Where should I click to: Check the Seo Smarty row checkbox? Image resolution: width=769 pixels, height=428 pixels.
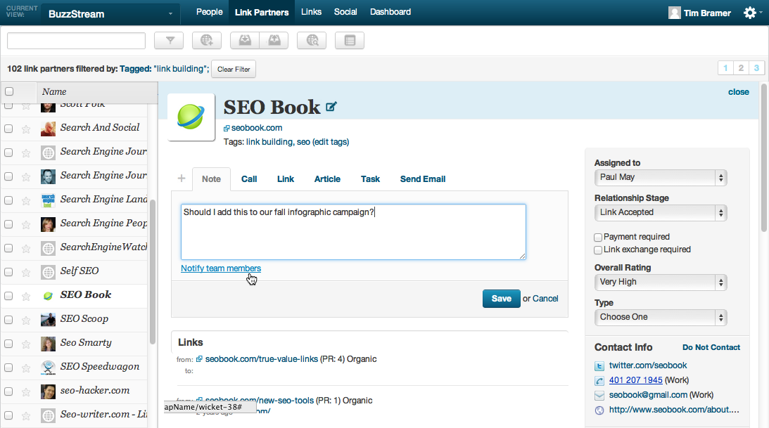click(x=8, y=344)
